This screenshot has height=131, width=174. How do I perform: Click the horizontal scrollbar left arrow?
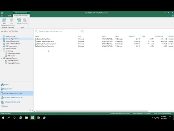pos(34,111)
